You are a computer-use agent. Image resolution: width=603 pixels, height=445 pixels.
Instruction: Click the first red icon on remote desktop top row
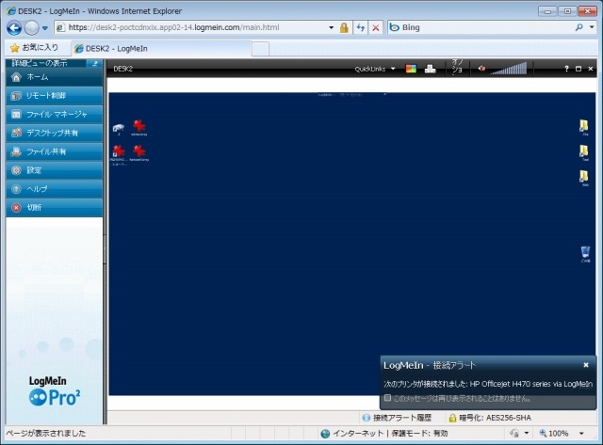click(x=139, y=127)
